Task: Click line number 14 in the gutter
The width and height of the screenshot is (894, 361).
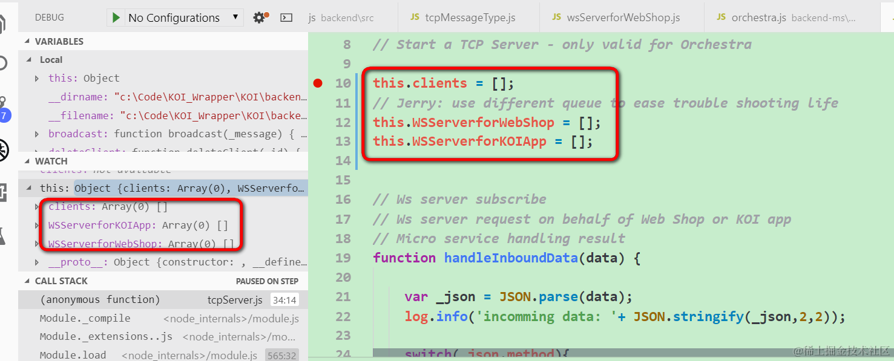Action: coord(343,161)
